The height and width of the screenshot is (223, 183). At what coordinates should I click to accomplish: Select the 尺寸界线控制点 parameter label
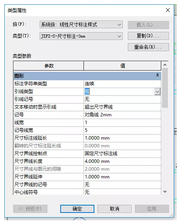[31, 154]
